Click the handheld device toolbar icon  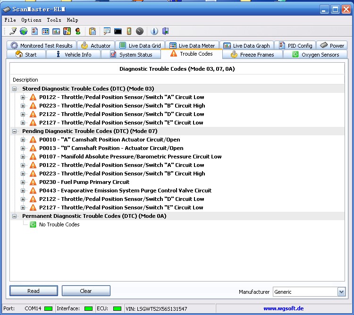129,31
